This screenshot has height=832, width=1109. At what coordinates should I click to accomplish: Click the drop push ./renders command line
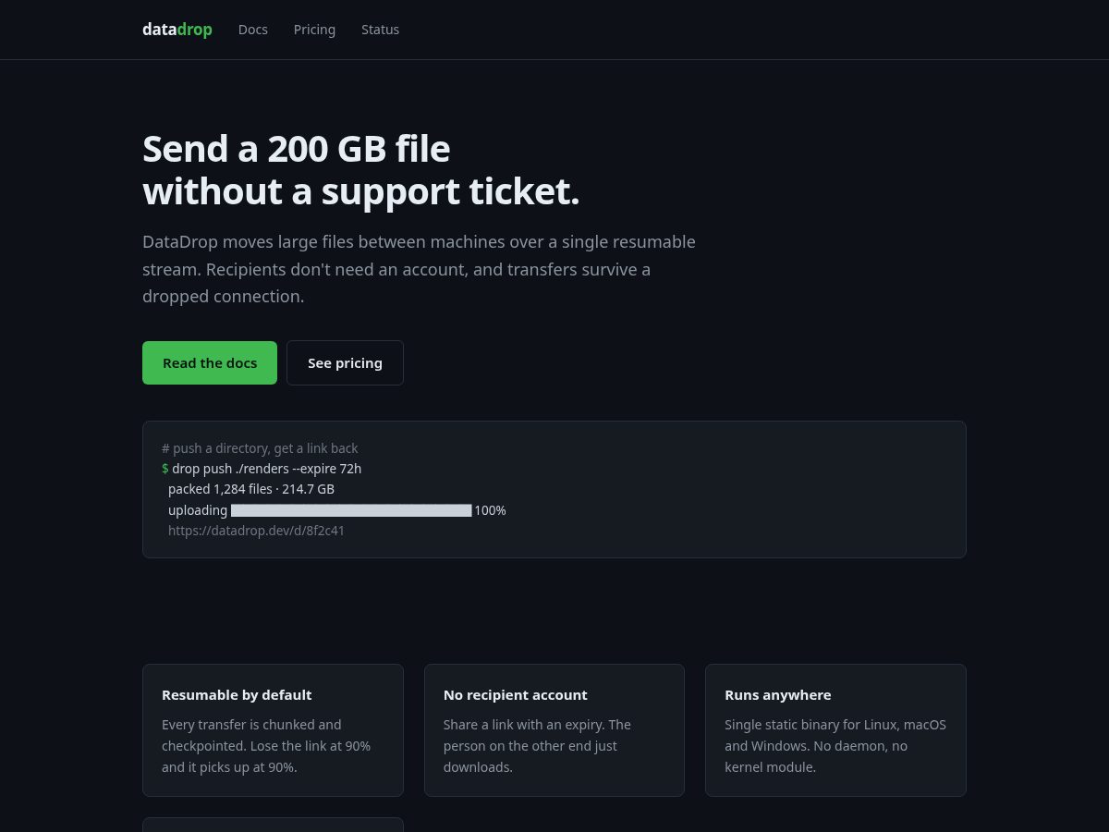[x=262, y=469]
